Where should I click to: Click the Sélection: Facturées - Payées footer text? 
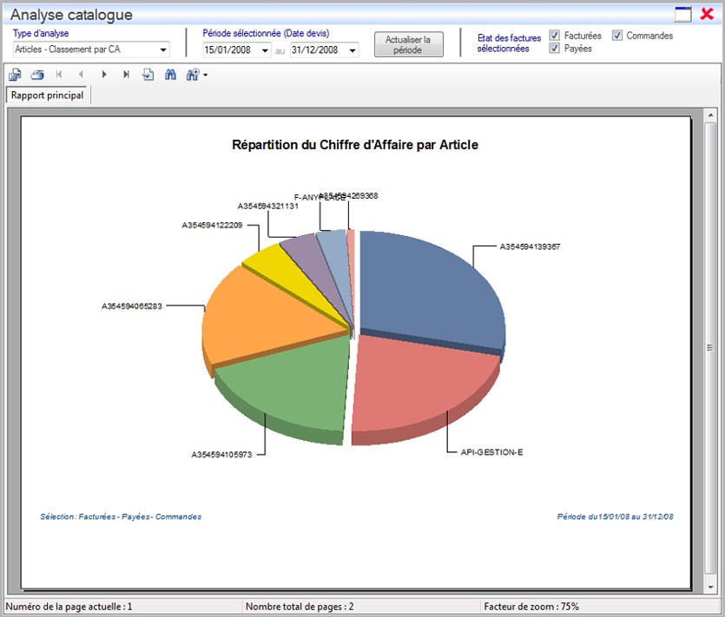pos(121,516)
